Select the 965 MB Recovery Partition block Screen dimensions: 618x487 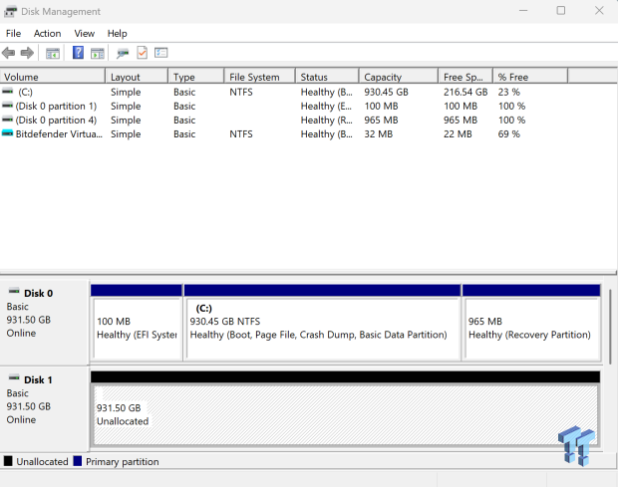tap(531, 323)
